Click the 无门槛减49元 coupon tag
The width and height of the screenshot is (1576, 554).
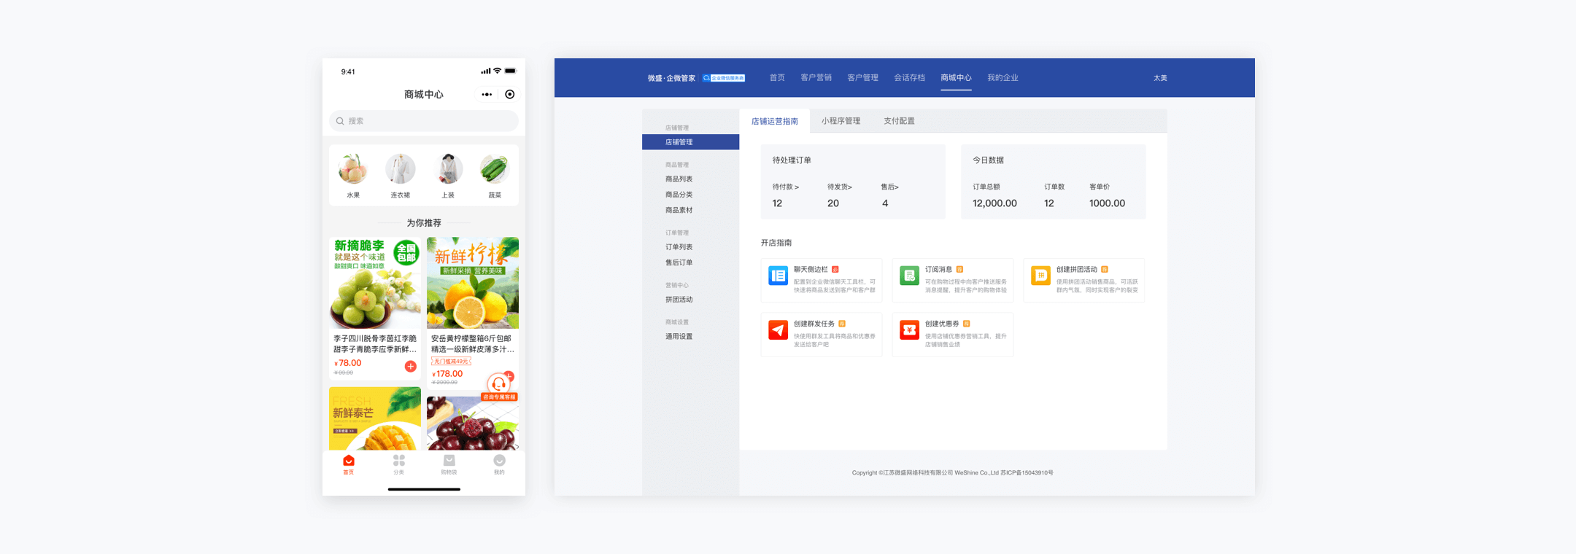452,362
